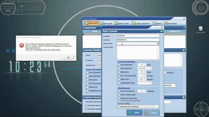This screenshot has width=209, height=117.
Task: Open the Install Before Date dropdown
Action: point(150,83)
